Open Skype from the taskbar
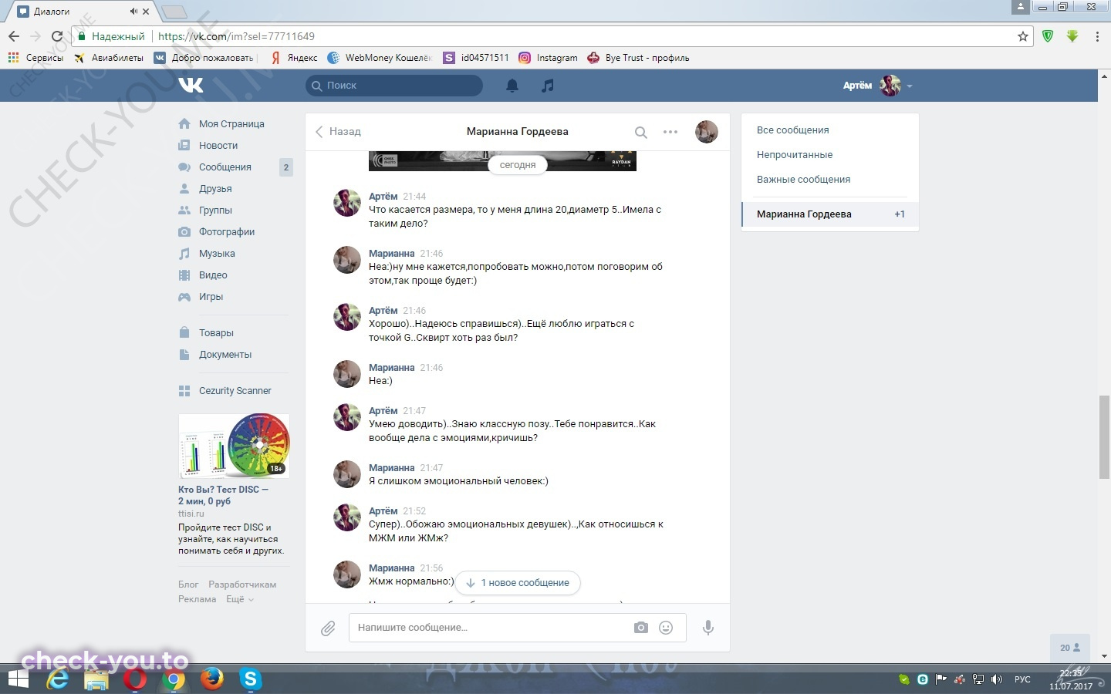 click(x=250, y=679)
